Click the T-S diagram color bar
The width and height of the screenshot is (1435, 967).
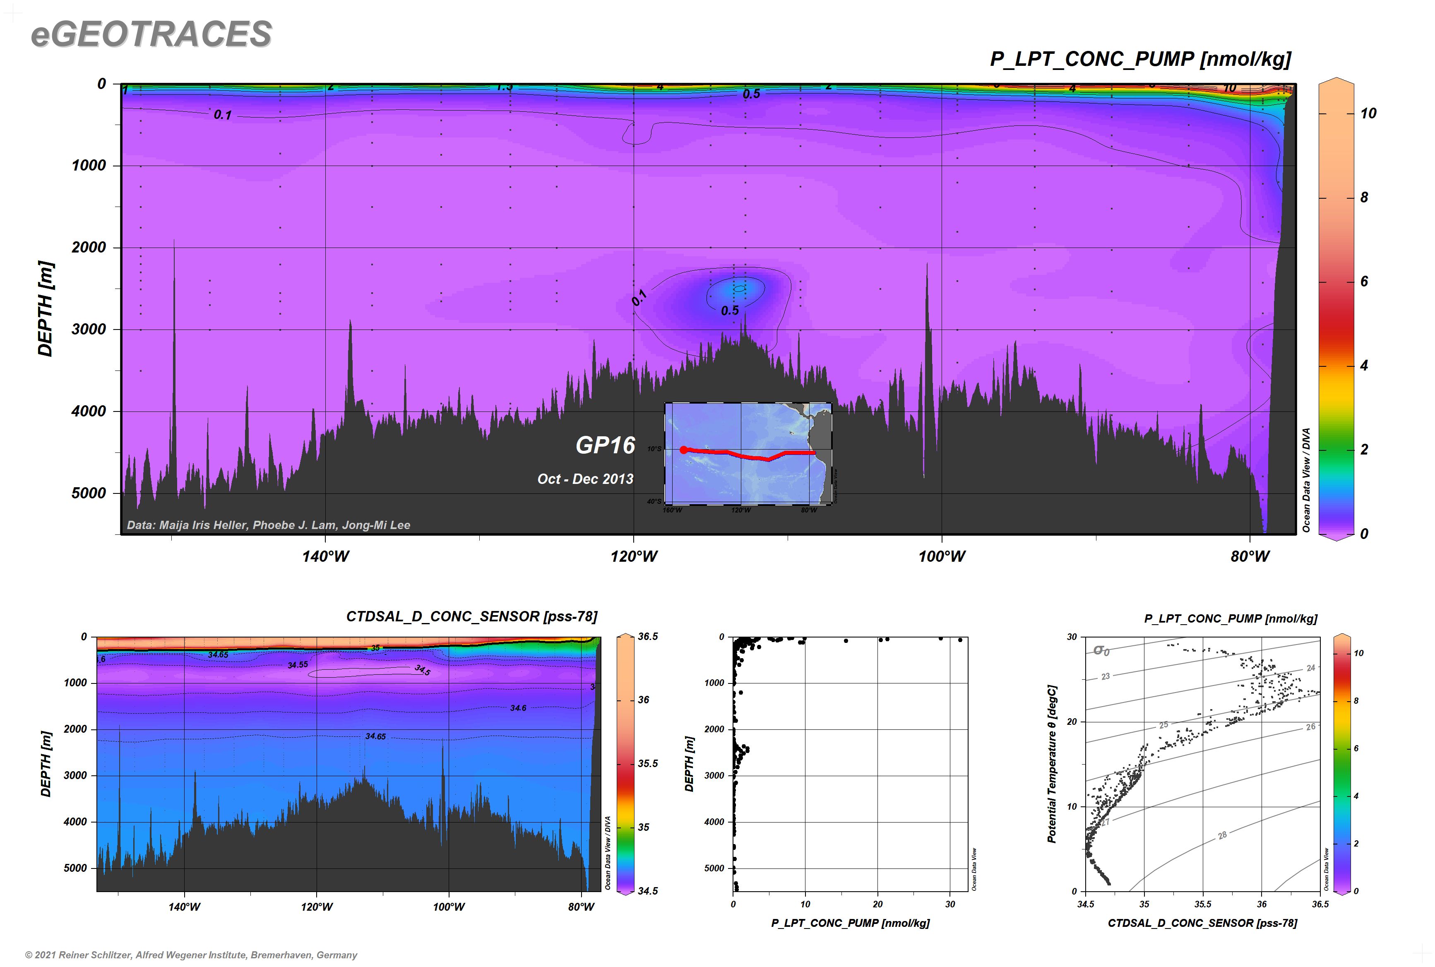[1341, 765]
